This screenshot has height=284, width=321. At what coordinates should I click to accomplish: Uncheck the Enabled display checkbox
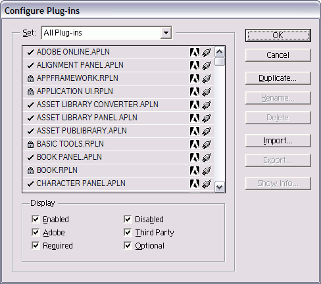coord(36,219)
